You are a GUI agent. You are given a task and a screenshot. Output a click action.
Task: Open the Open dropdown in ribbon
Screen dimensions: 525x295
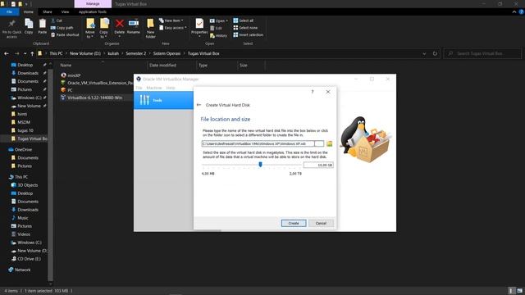click(219, 20)
